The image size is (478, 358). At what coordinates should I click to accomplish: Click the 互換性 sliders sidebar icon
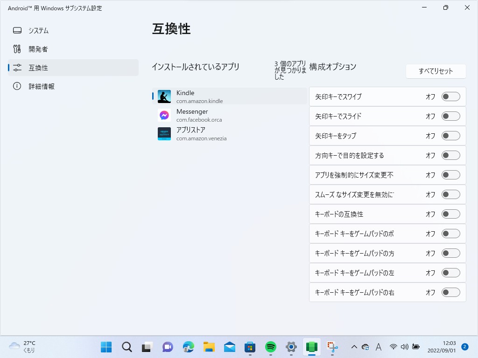17,68
